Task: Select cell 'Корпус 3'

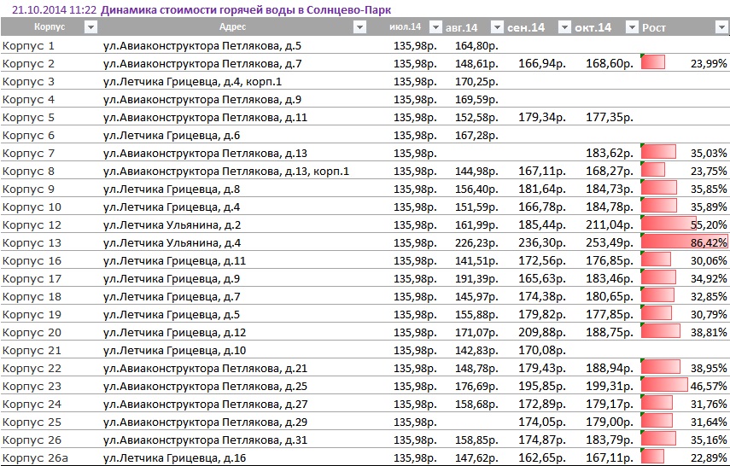Action: coord(28,81)
